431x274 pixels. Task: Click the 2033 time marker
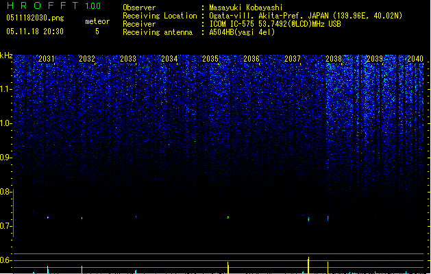pos(128,59)
